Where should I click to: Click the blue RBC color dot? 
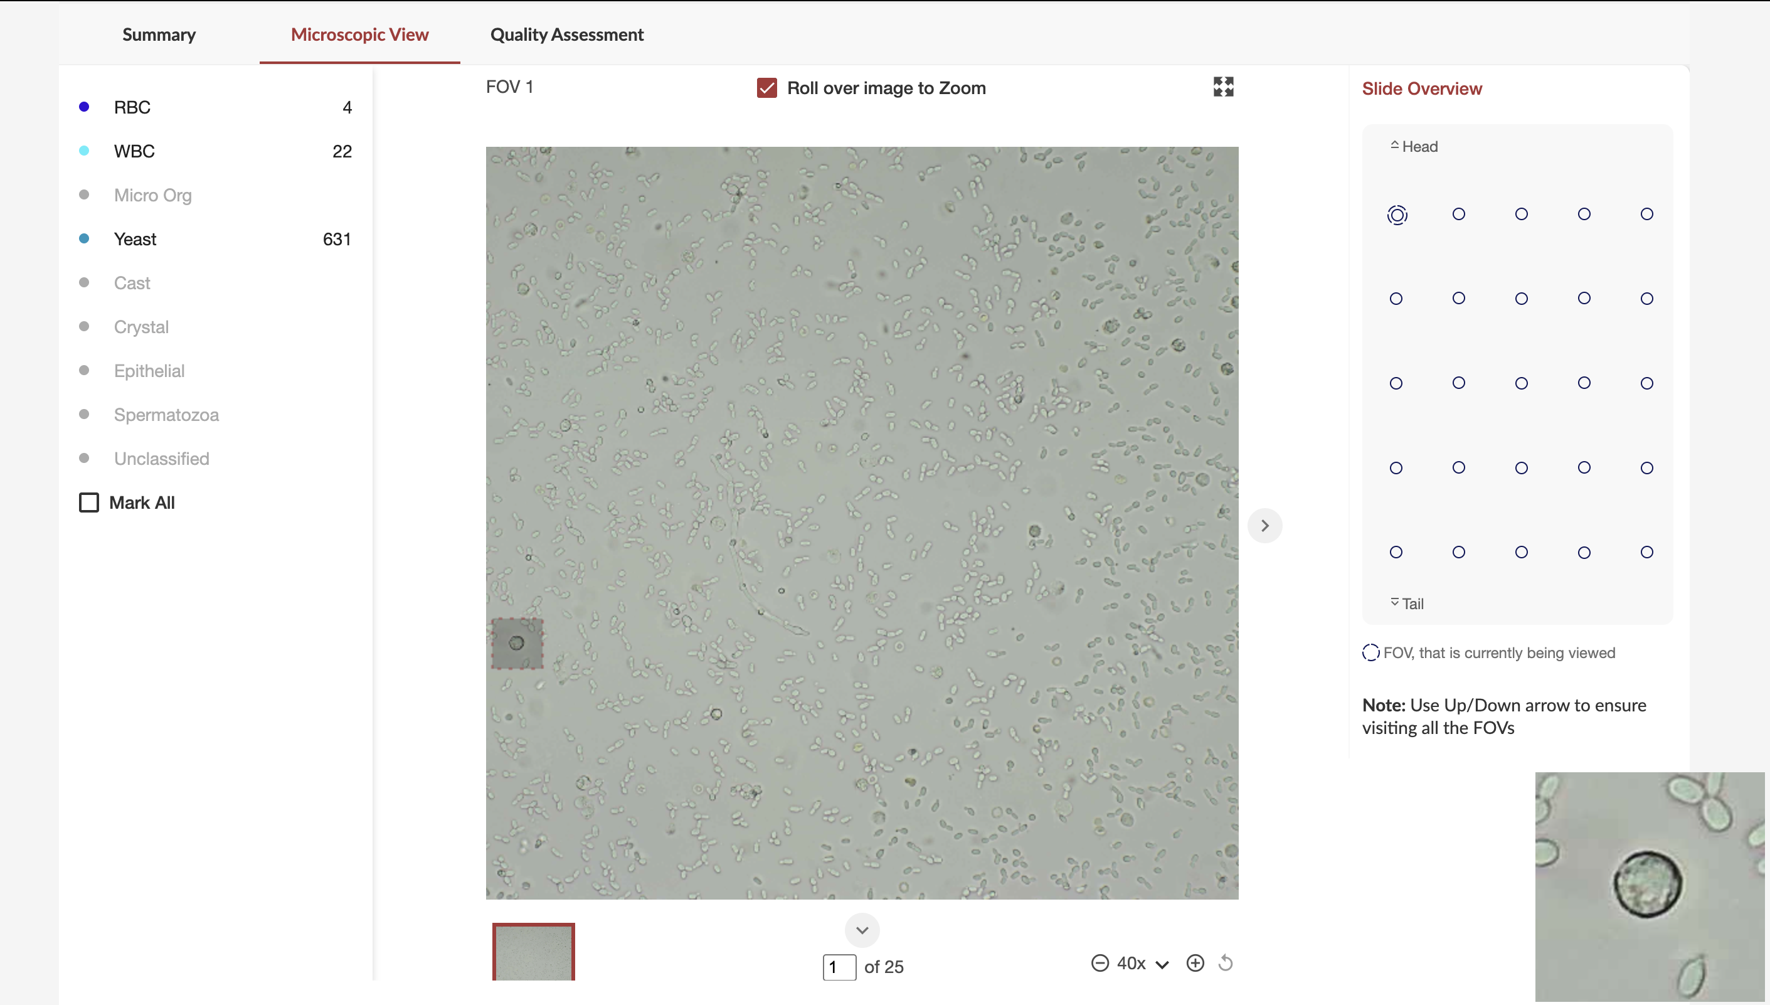tap(84, 106)
